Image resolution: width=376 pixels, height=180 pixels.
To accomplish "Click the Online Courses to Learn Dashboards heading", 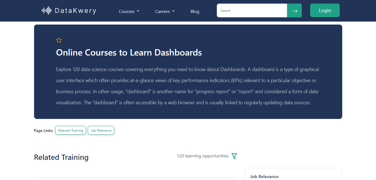I will pyautogui.click(x=129, y=52).
